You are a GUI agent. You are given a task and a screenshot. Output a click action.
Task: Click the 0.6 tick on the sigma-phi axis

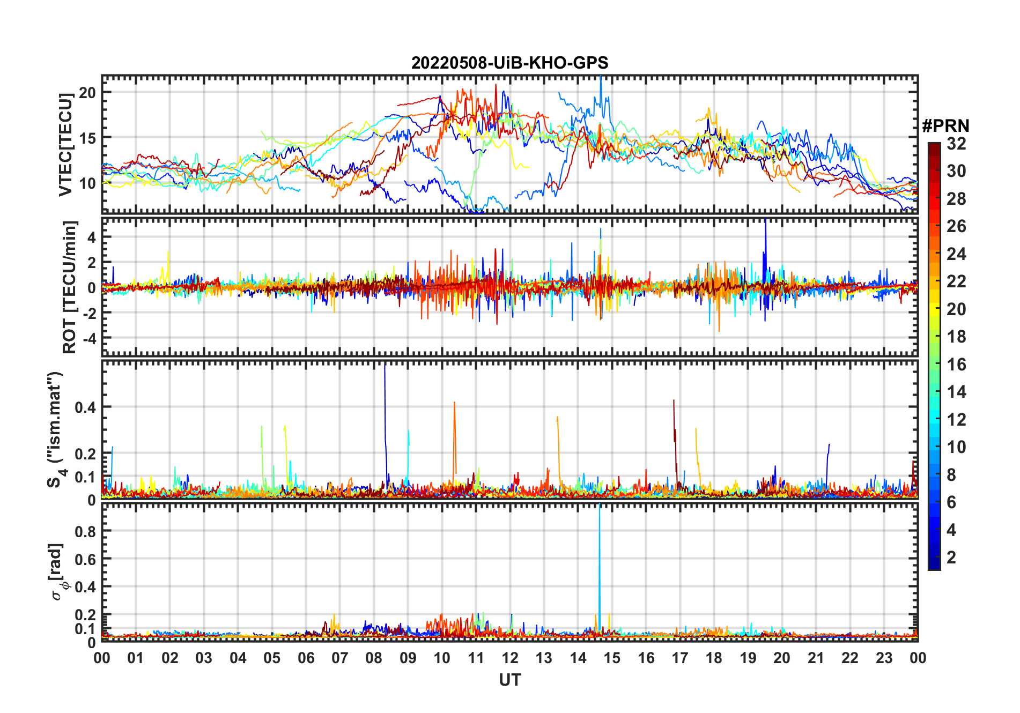[86, 559]
